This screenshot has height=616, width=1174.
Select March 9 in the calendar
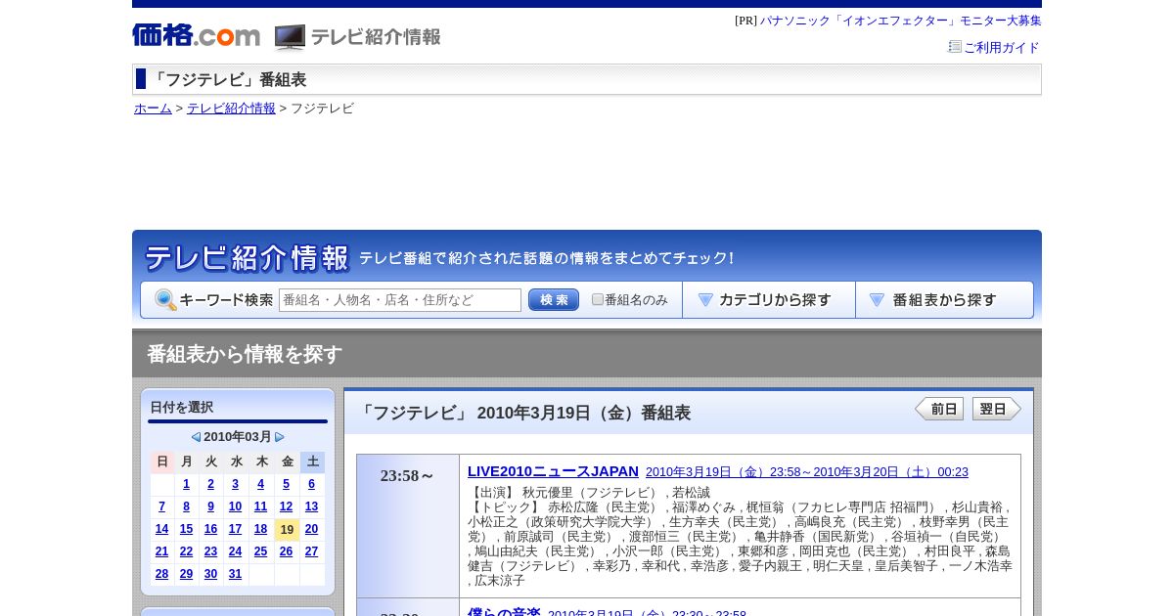[x=210, y=506]
